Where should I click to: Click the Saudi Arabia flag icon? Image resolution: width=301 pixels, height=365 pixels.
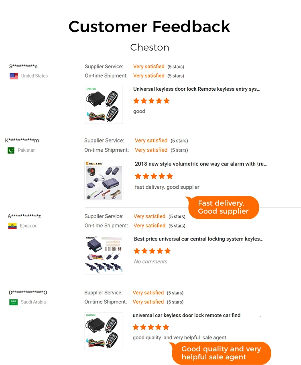pyautogui.click(x=13, y=302)
